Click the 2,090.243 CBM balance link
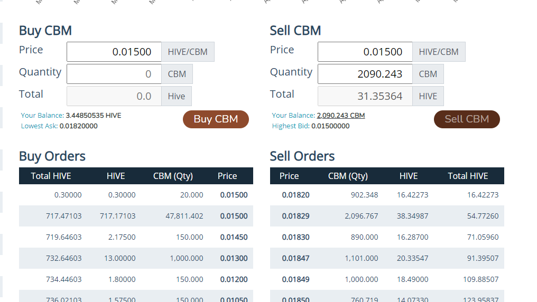The width and height of the screenshot is (537, 302). coord(341,116)
